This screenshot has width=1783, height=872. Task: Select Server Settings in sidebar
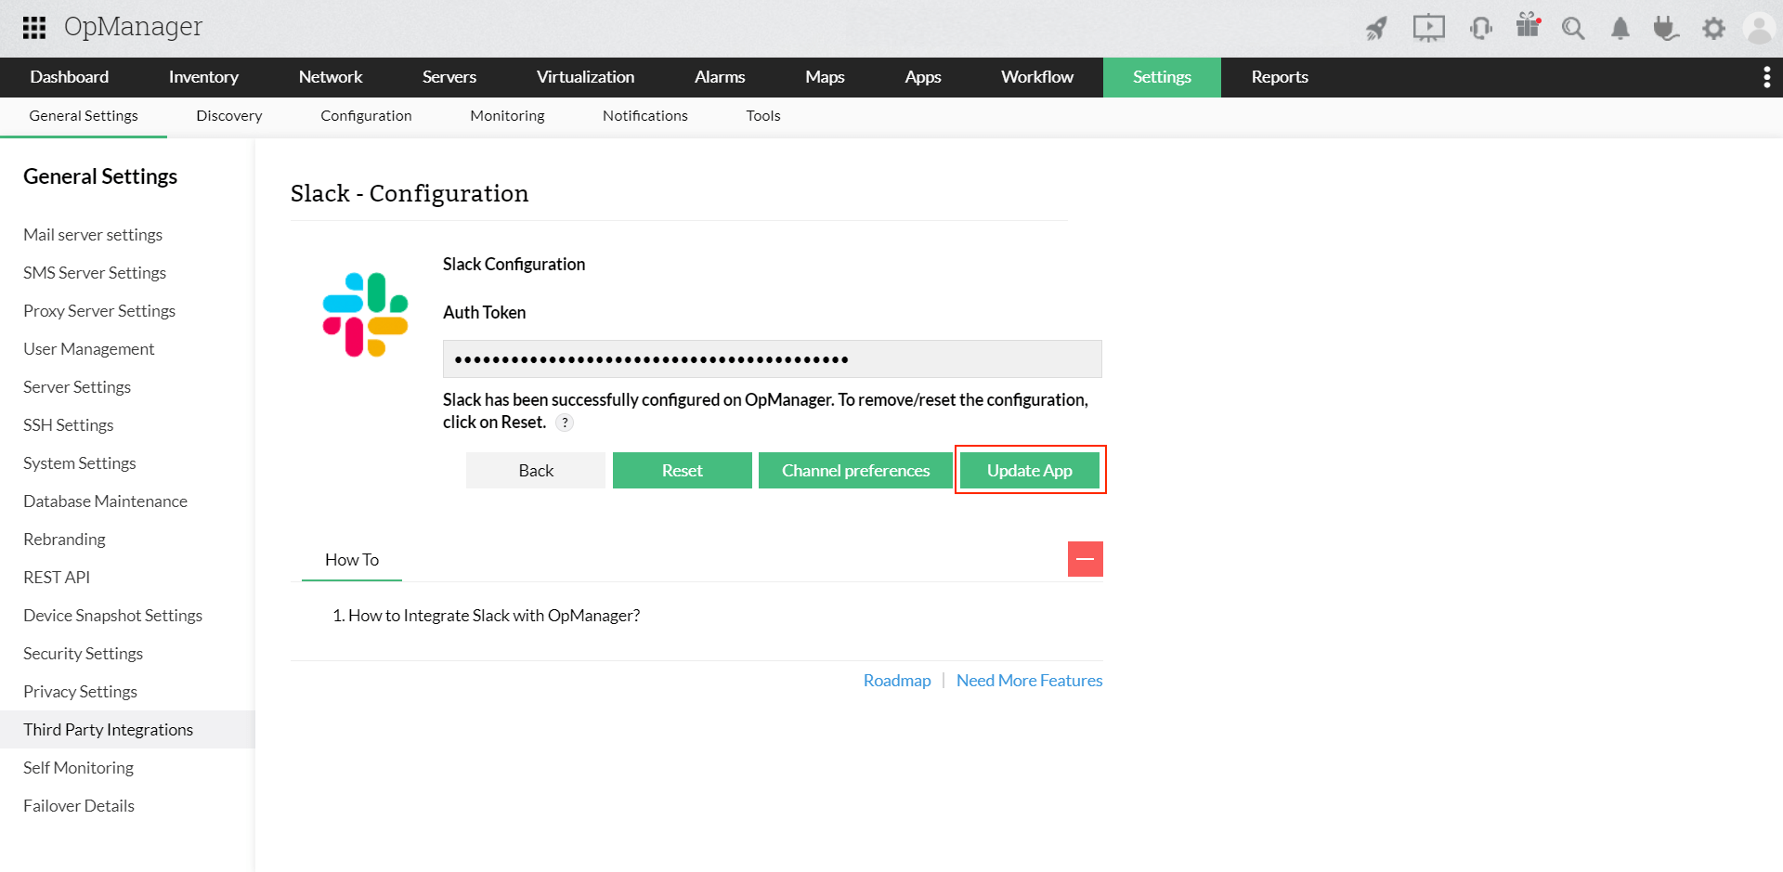(x=77, y=387)
